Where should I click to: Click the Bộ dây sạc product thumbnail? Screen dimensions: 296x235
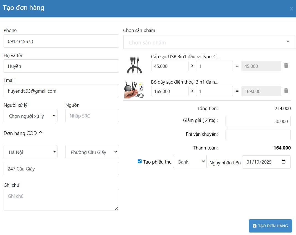(x=134, y=89)
